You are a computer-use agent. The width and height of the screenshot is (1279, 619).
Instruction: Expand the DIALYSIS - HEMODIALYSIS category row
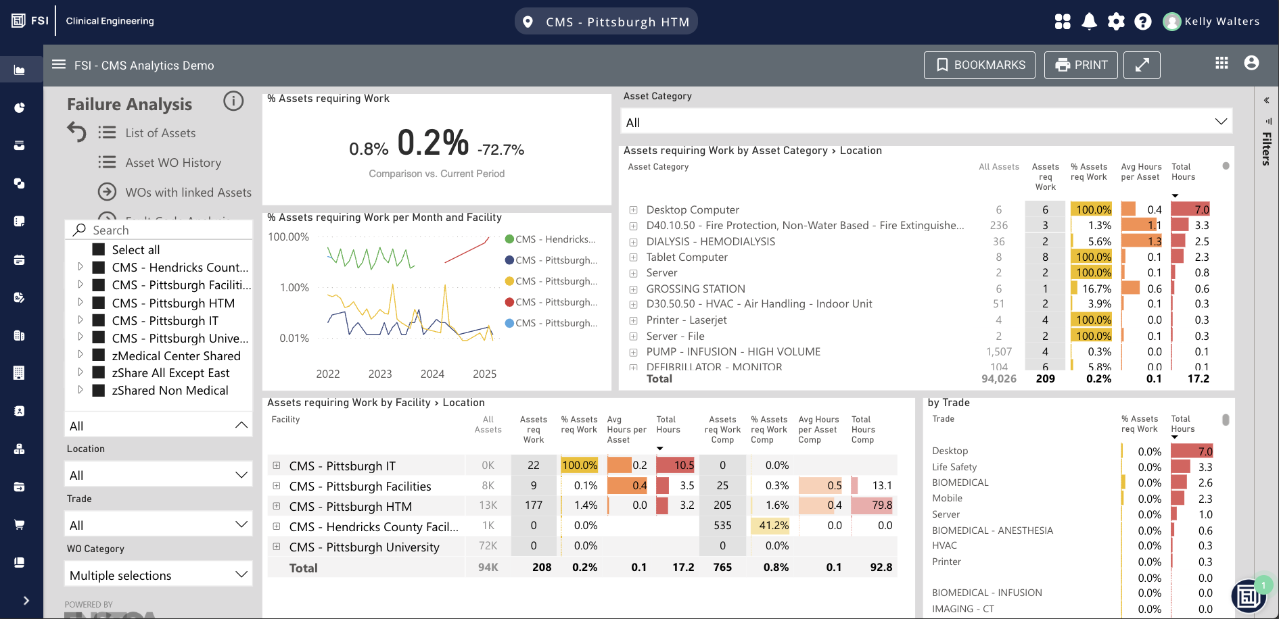[x=633, y=242]
